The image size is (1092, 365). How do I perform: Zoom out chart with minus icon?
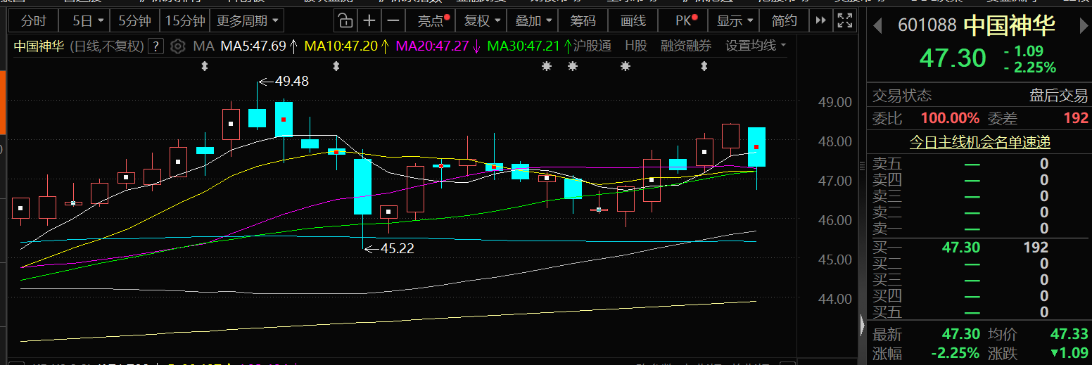394,21
